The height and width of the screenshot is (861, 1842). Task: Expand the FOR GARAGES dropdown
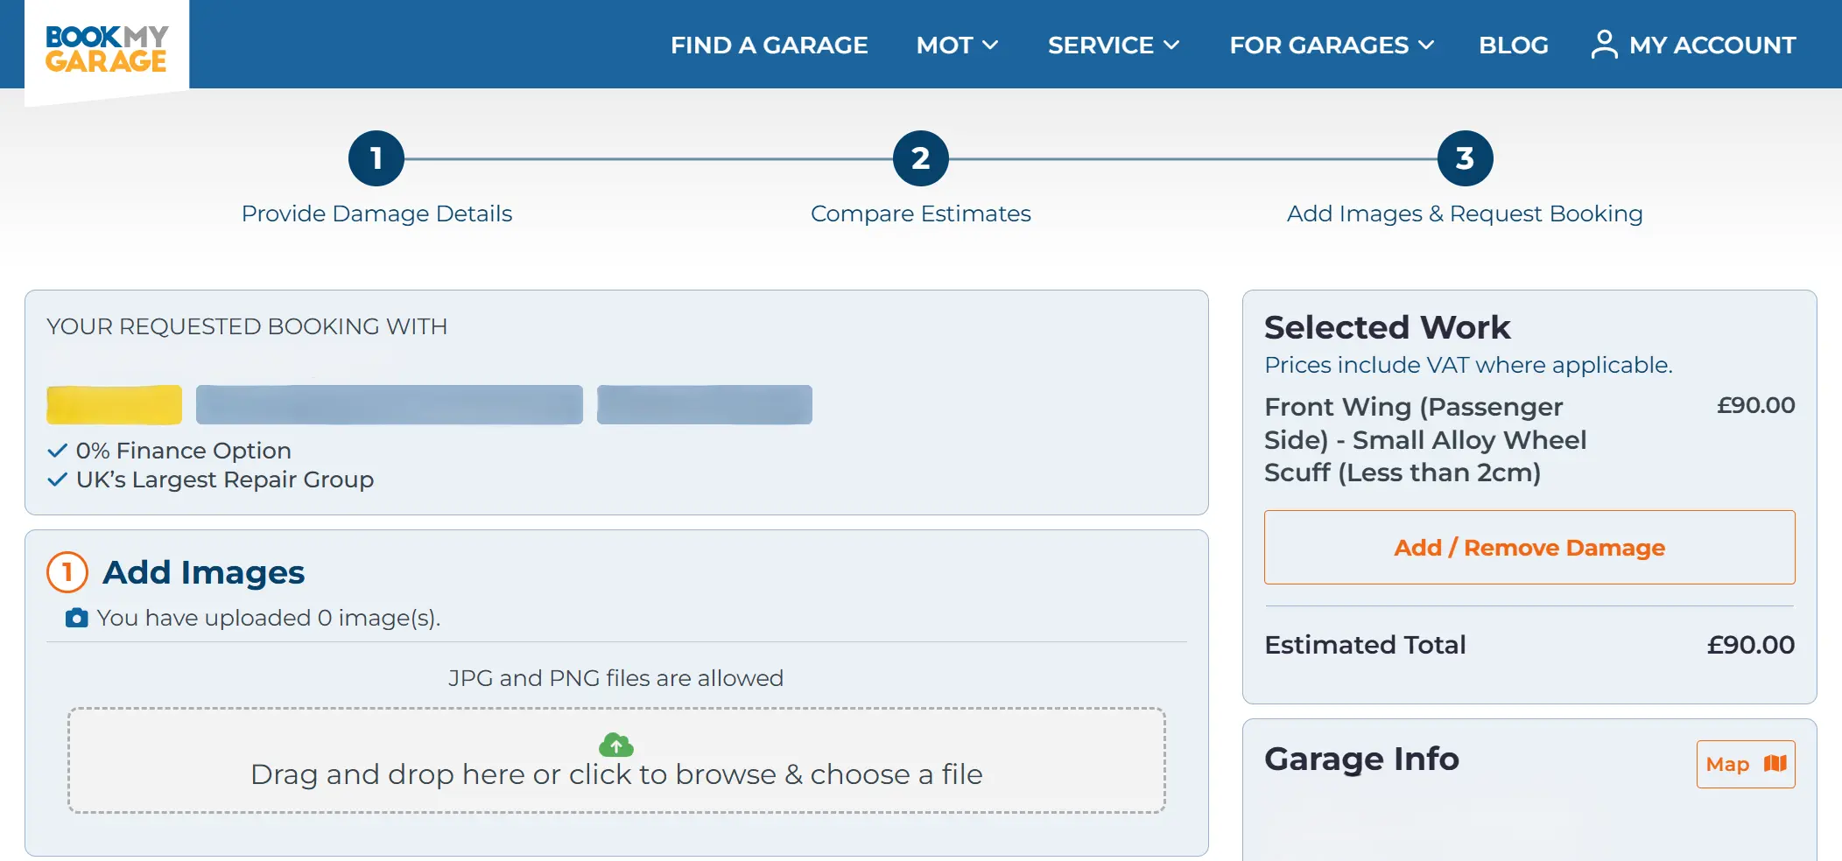(1330, 45)
